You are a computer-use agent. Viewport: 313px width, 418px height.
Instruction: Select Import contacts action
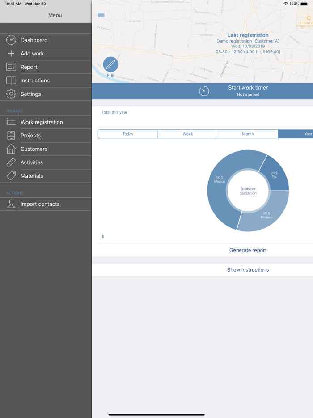(46, 204)
